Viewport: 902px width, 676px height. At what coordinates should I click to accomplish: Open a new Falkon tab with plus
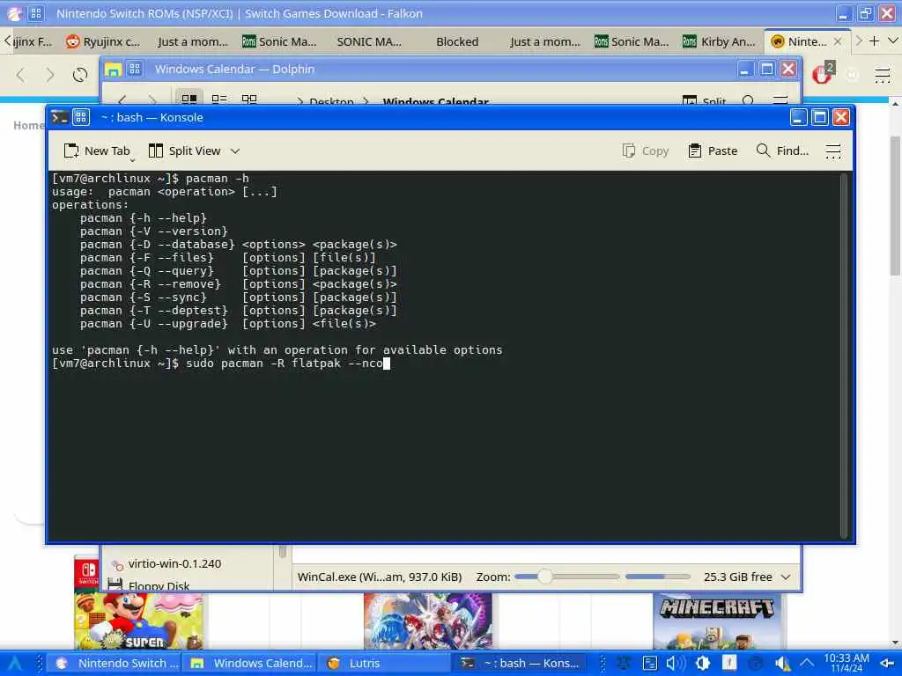pos(875,40)
